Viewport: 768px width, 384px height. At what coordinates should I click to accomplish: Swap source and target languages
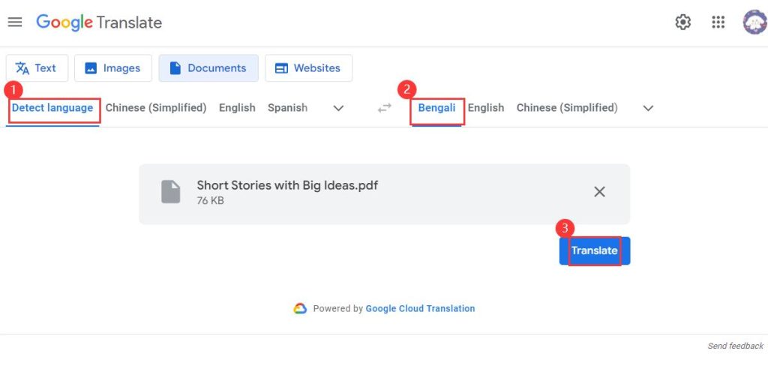point(385,108)
